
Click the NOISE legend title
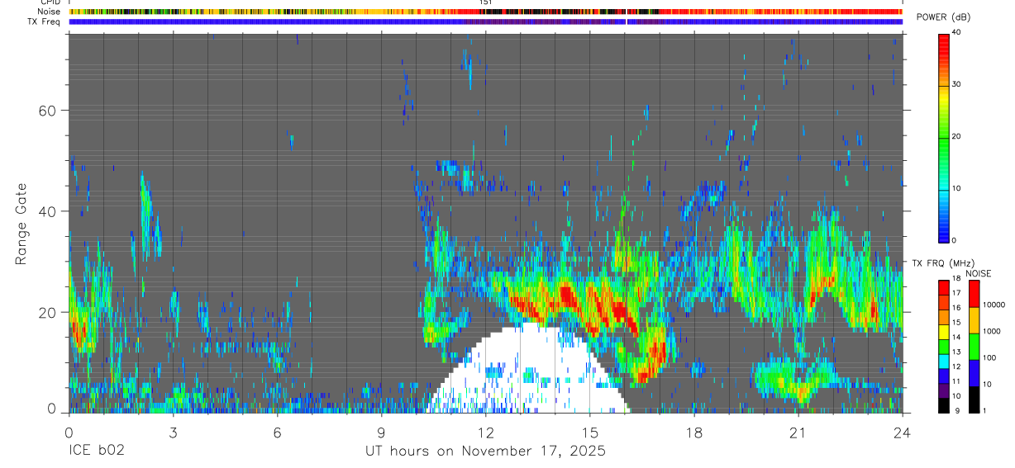(x=979, y=273)
